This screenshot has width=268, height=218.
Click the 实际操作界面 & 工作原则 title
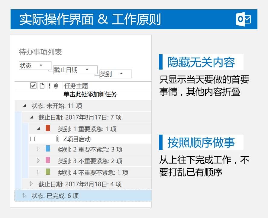90,19
